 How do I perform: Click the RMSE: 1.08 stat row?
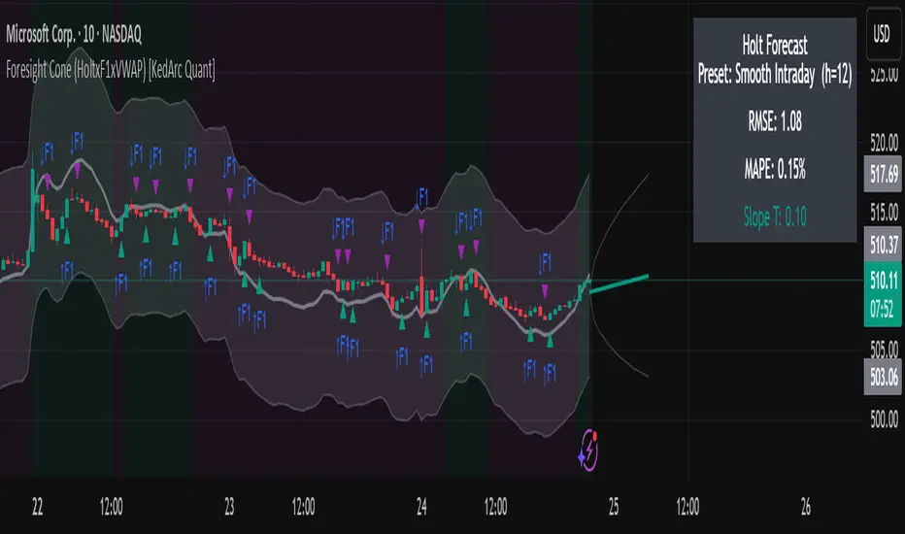774,124
